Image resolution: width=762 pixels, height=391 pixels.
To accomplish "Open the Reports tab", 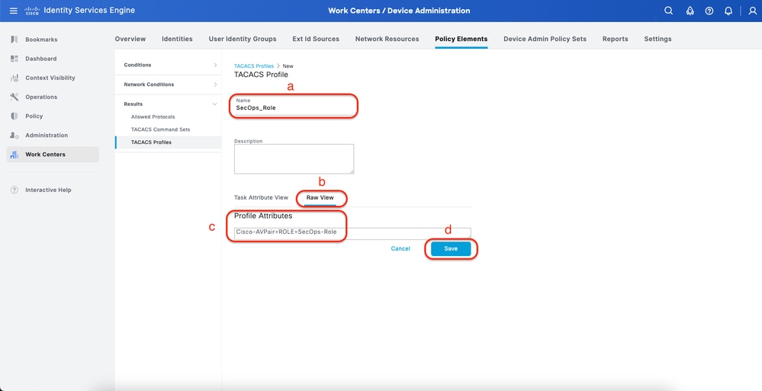I will pyautogui.click(x=616, y=39).
